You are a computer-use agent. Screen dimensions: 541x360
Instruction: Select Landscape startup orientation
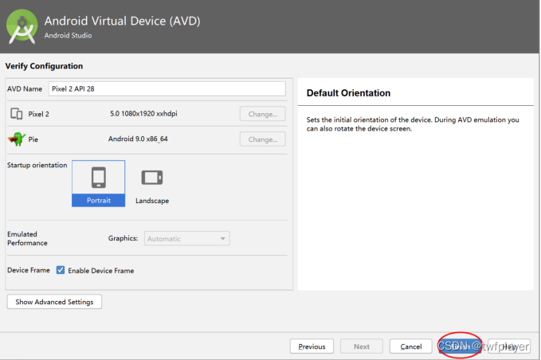click(x=152, y=186)
